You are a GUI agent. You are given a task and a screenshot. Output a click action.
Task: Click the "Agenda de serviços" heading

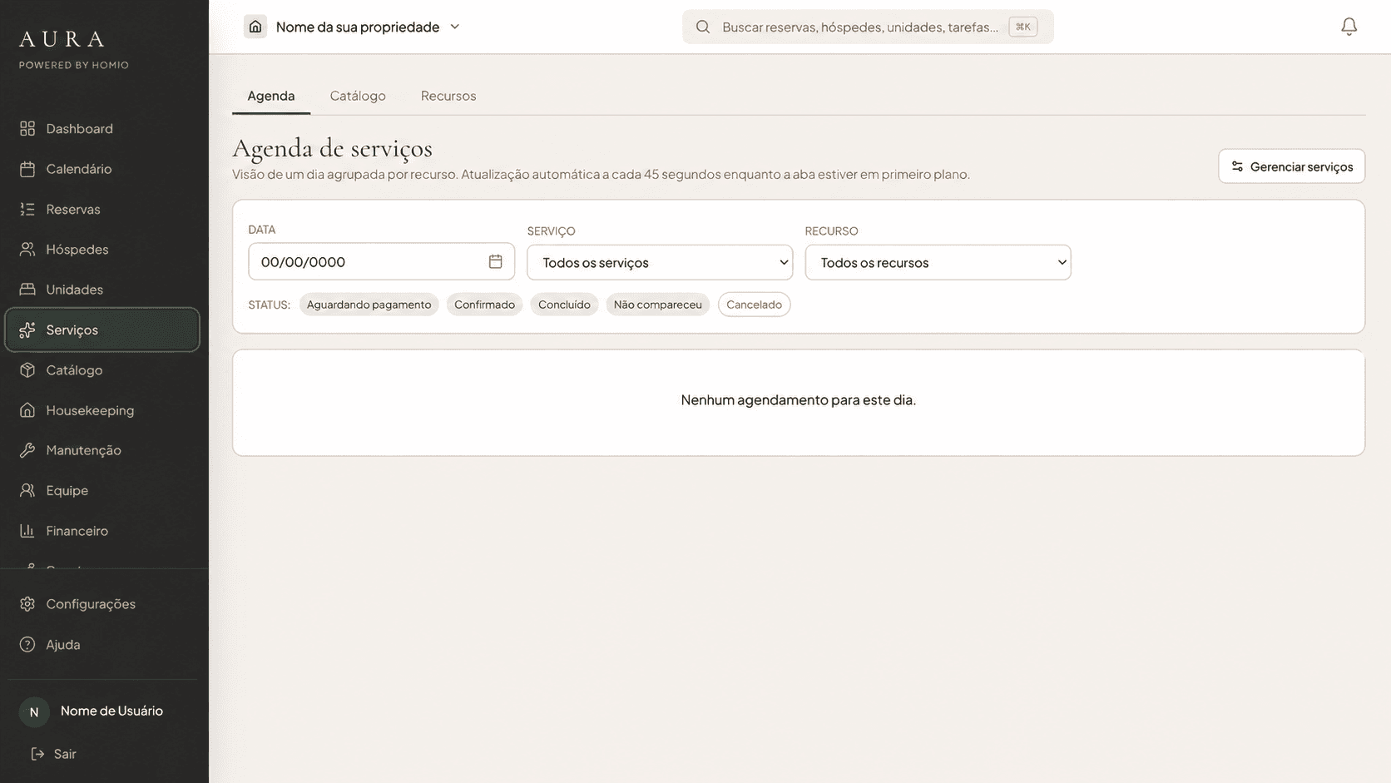point(332,148)
